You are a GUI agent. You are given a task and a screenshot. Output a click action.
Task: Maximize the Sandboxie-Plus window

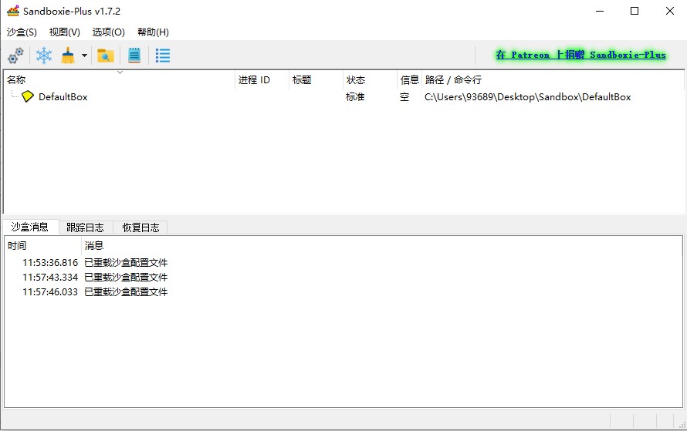(x=635, y=11)
